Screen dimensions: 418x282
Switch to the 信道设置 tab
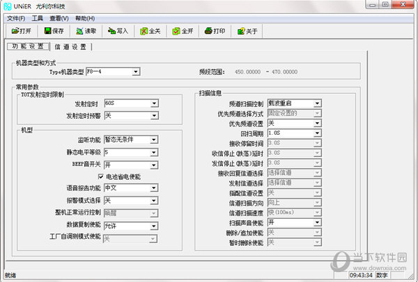tap(70, 47)
